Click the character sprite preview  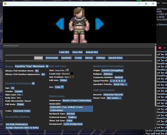[x=80, y=25]
